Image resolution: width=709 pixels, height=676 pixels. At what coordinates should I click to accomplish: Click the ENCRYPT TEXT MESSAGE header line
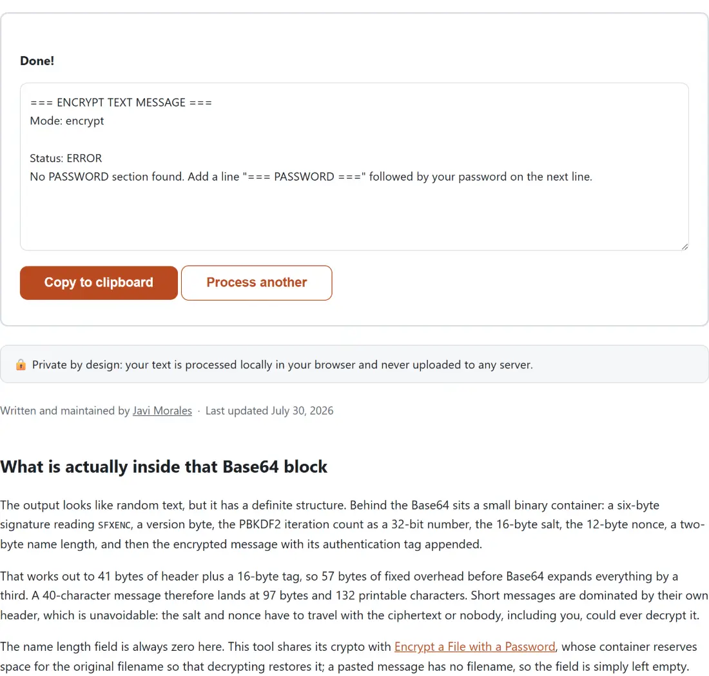(121, 103)
